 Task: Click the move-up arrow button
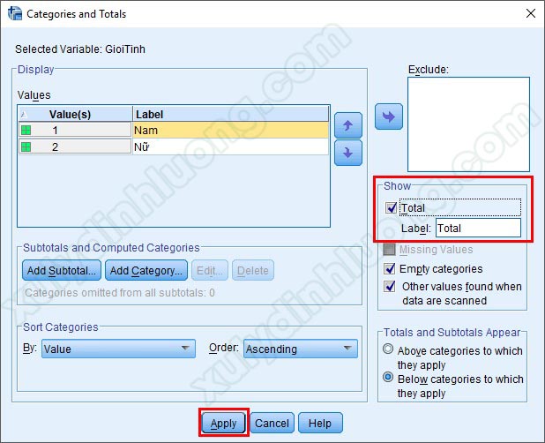[x=348, y=125]
